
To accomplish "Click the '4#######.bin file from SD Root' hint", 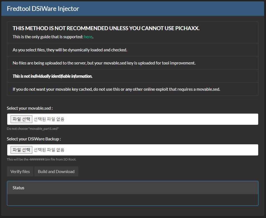I will pyautogui.click(x=42, y=159).
